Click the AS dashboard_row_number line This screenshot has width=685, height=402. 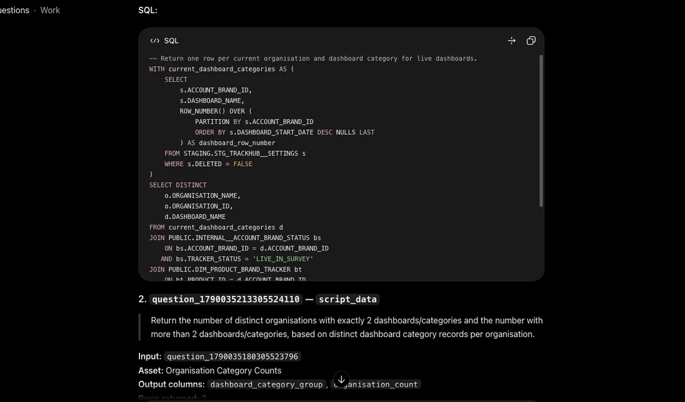pos(227,143)
